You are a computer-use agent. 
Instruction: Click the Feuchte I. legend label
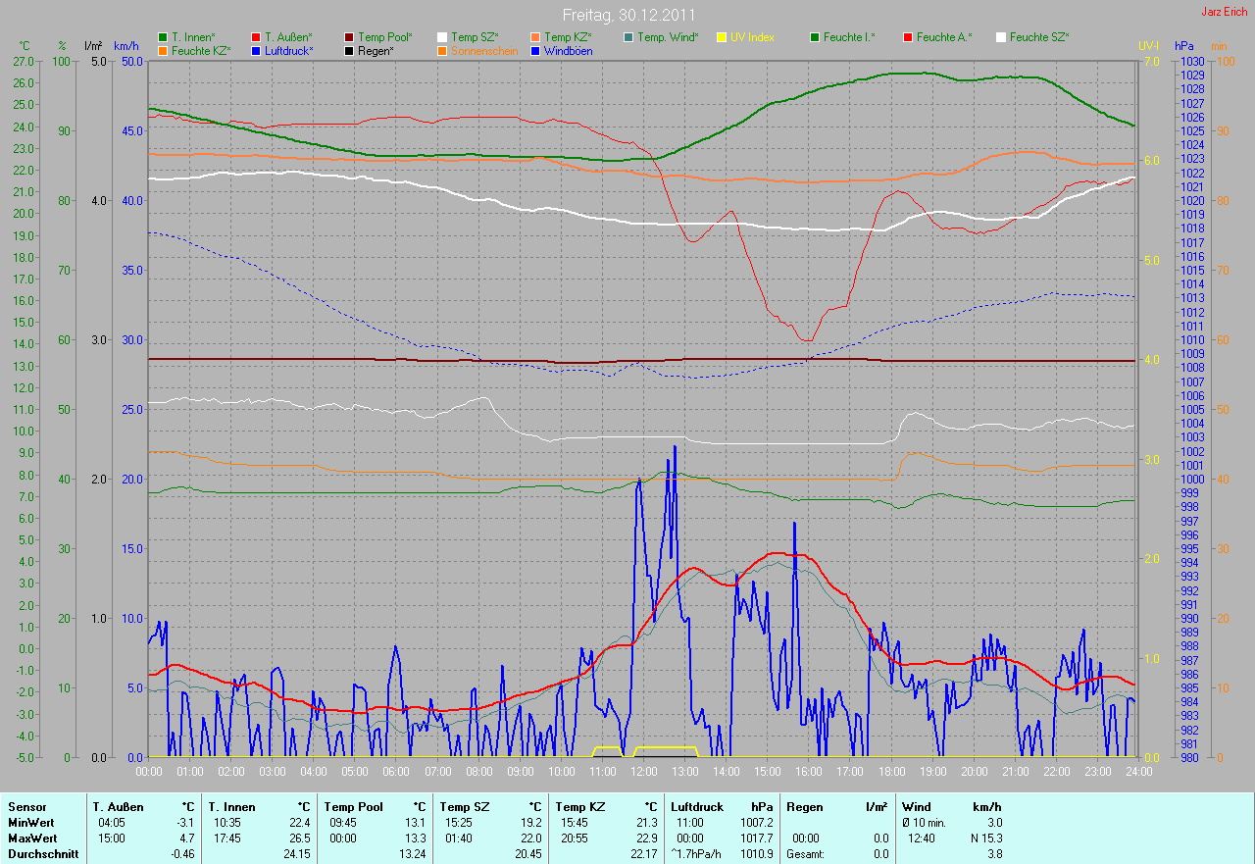(x=848, y=37)
